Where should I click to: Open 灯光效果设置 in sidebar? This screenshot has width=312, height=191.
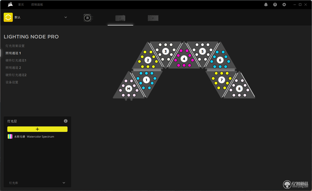coord(15,46)
